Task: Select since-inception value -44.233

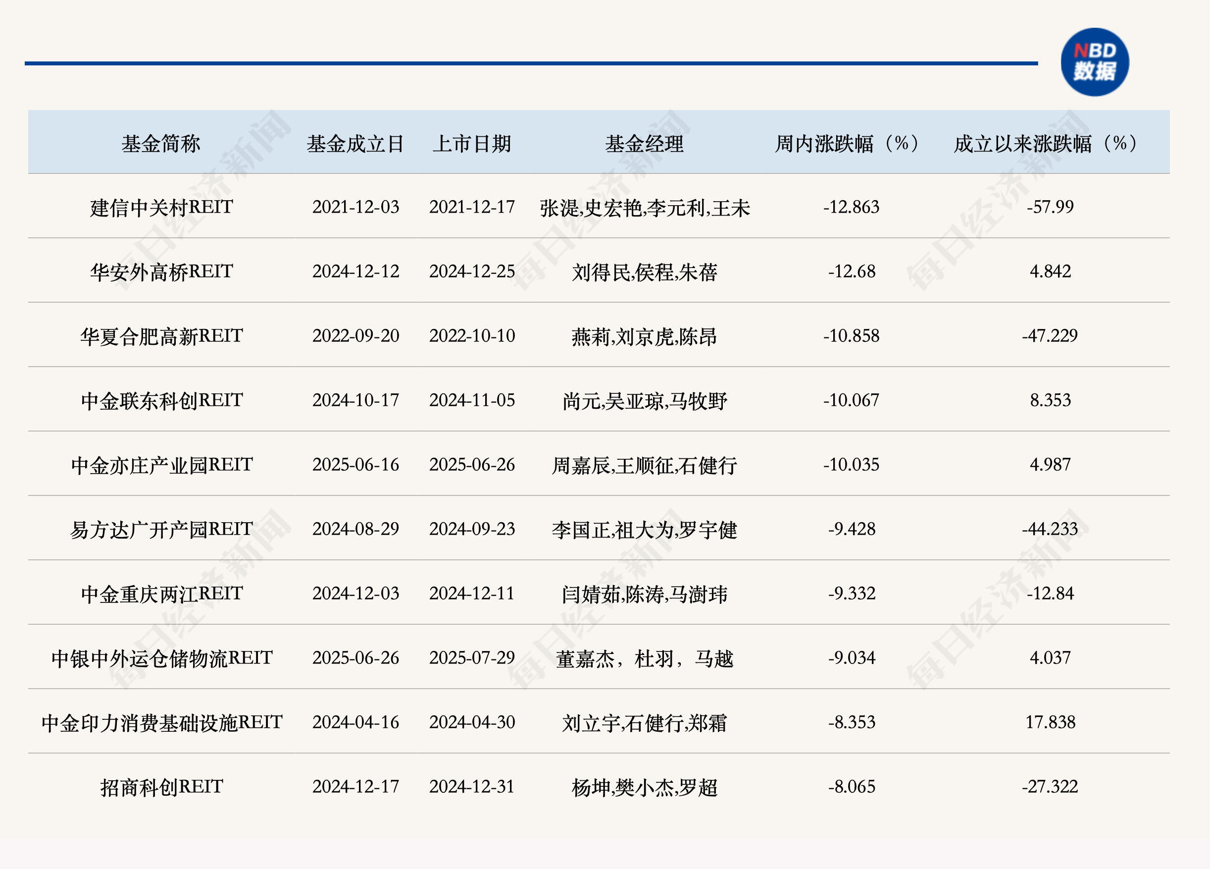Action: click(1050, 529)
